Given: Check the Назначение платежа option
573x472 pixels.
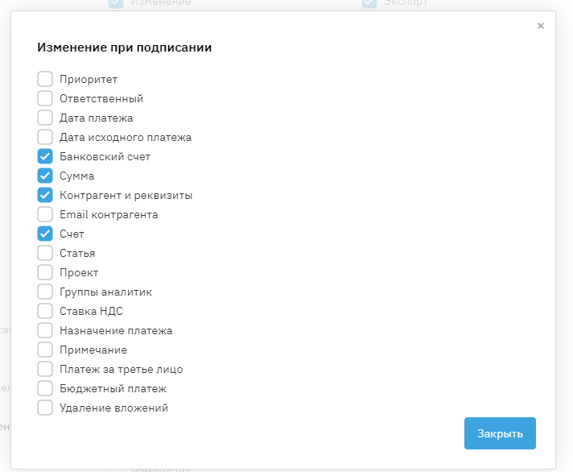Looking at the screenshot, I should click(45, 330).
